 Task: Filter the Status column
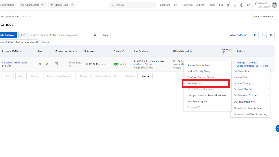pos(123,51)
